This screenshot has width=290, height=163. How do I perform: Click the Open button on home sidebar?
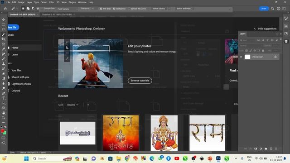(x=11, y=35)
